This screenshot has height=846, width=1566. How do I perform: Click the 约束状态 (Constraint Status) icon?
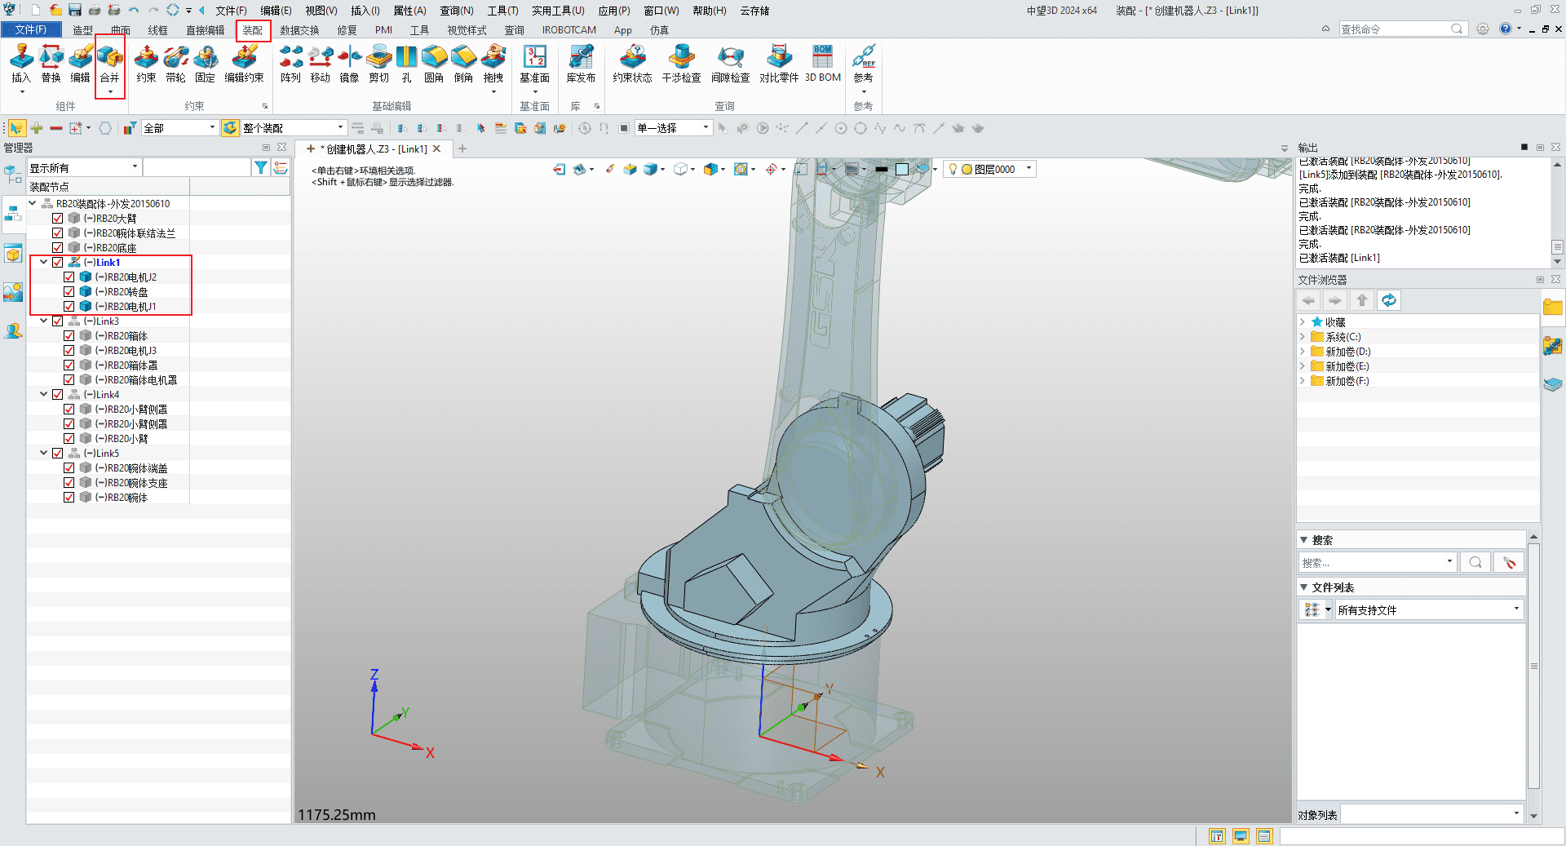[632, 64]
